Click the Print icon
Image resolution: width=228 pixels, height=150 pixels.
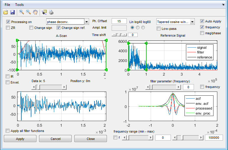click(x=51, y=12)
